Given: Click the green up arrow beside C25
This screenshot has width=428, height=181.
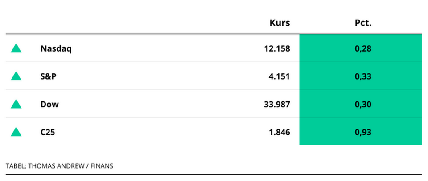Looking at the screenshot, I should (16, 132).
